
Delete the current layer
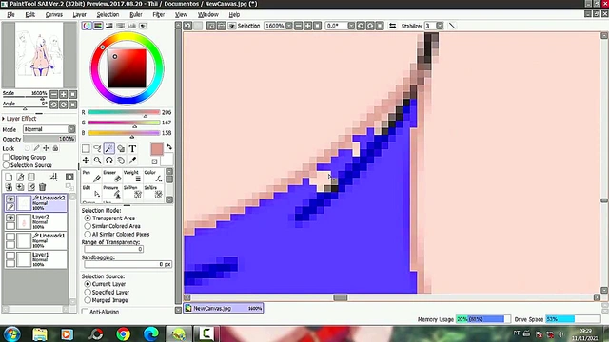[42, 187]
